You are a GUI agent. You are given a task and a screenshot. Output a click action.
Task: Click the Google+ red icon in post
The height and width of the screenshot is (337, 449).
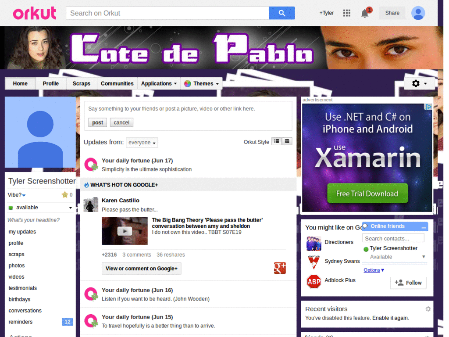point(280,268)
